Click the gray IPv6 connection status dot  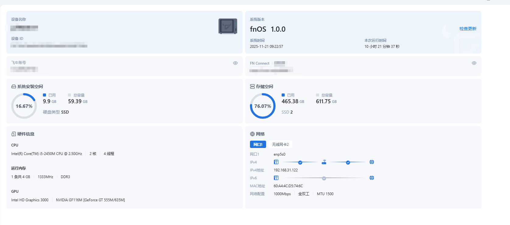click(x=324, y=178)
